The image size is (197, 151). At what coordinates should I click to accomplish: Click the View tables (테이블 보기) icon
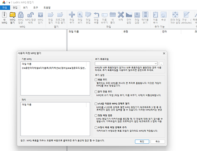[145, 14]
